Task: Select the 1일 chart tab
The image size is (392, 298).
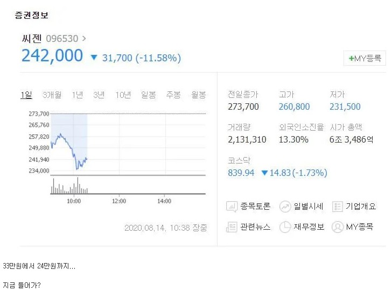Action: click(26, 95)
